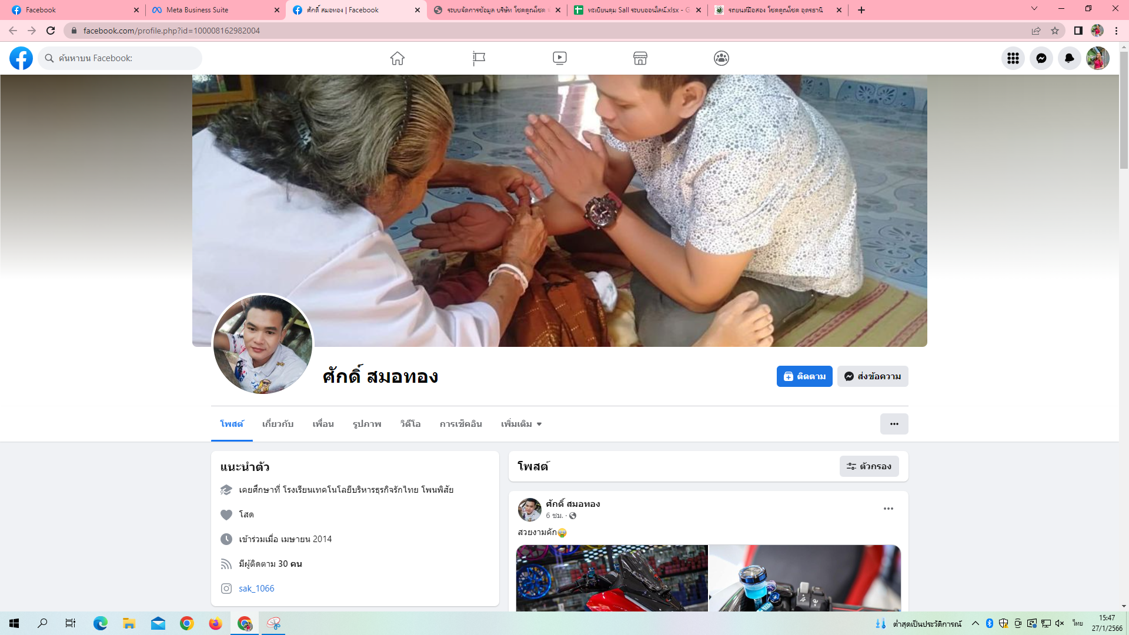Open Microsoft Edge from taskbar
The height and width of the screenshot is (635, 1129).
(101, 623)
